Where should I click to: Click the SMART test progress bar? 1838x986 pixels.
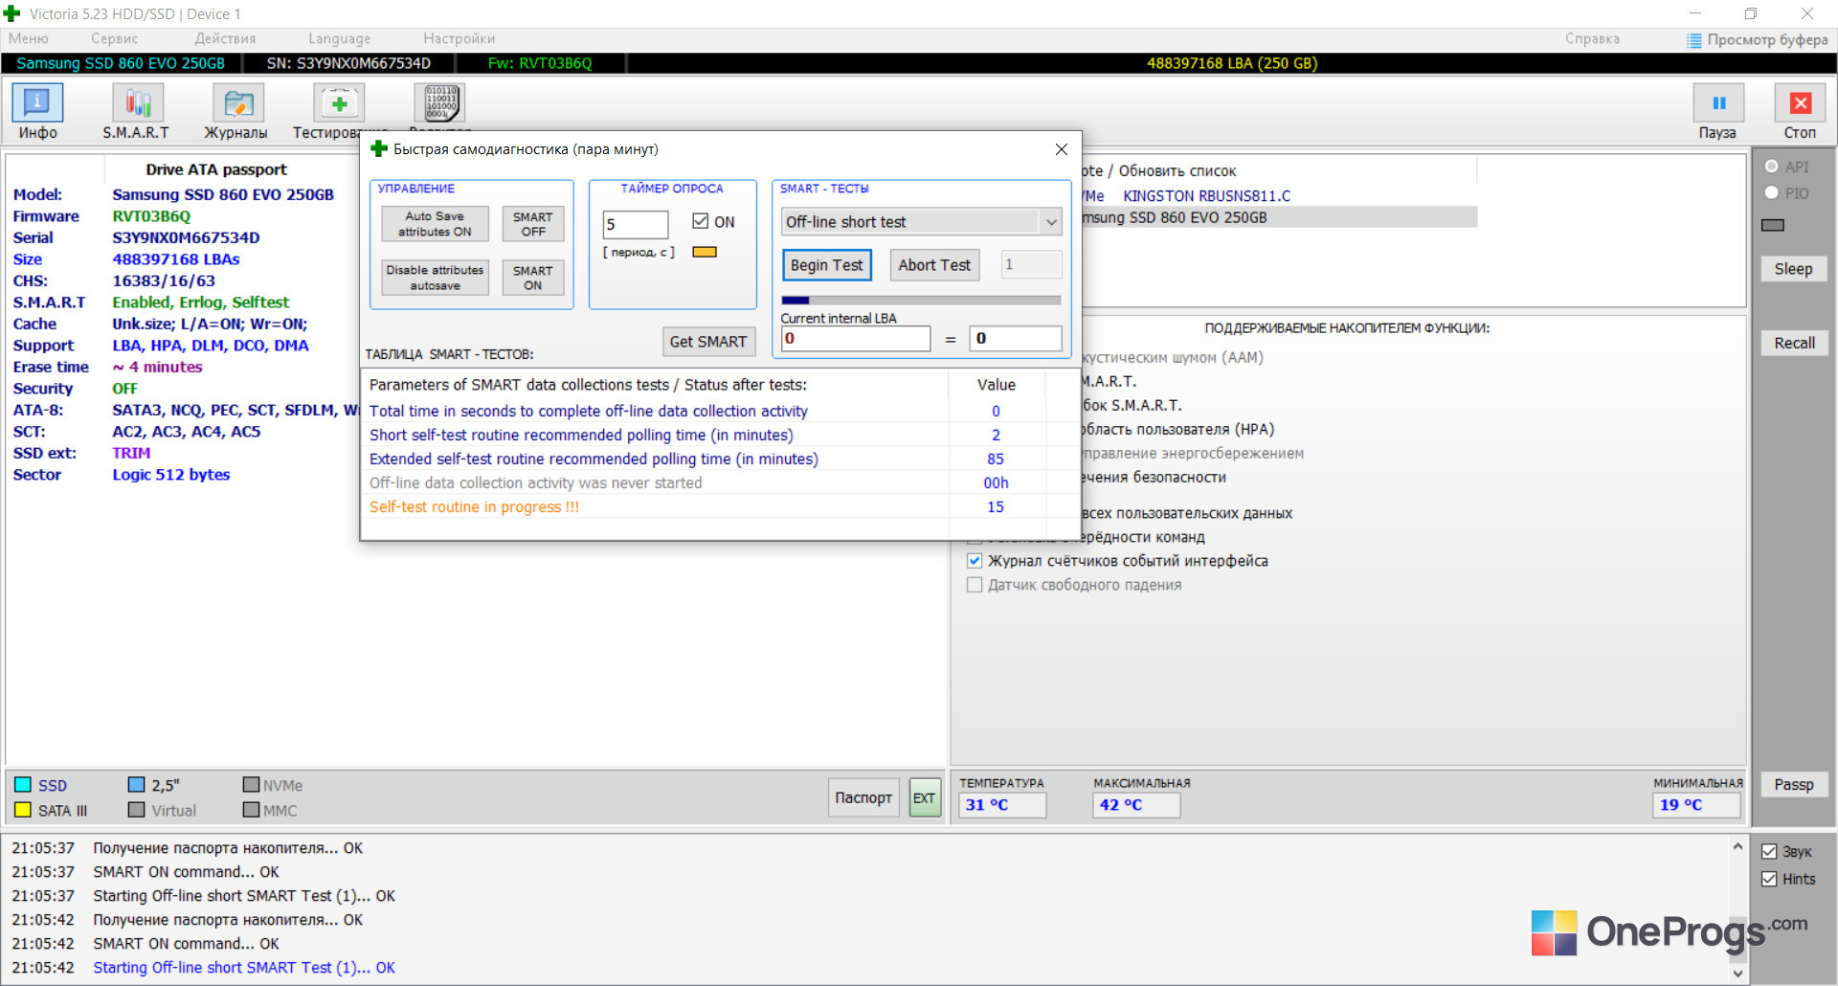pos(921,300)
